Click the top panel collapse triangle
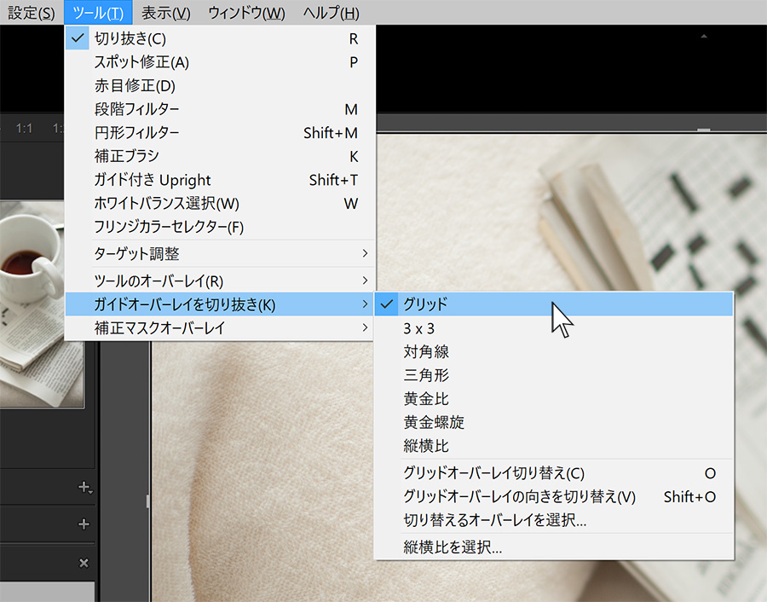Screen dimensions: 767x602 coord(703,37)
